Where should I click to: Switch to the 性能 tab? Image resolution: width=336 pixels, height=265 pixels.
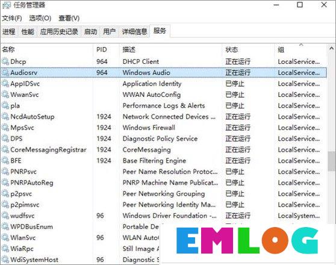coord(28,32)
